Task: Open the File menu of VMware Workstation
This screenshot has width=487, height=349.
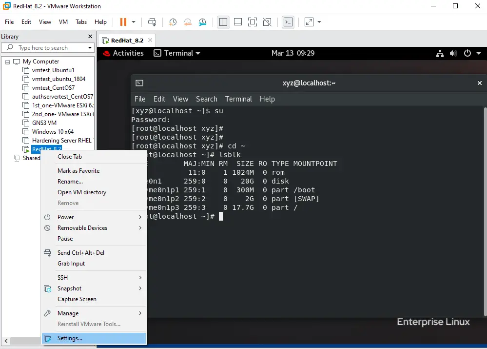Action: pyautogui.click(x=9, y=22)
